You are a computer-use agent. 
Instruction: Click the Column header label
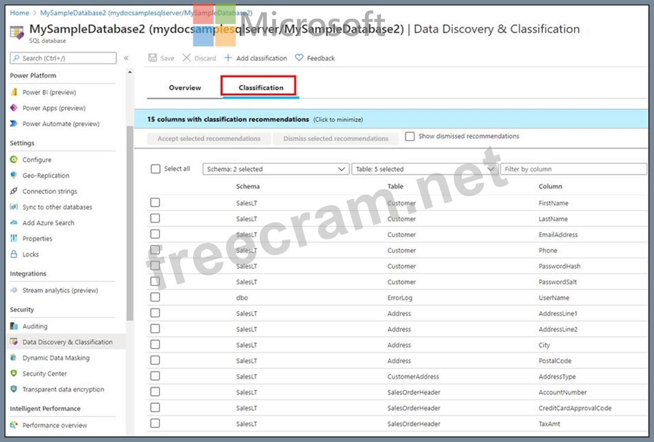coord(550,186)
